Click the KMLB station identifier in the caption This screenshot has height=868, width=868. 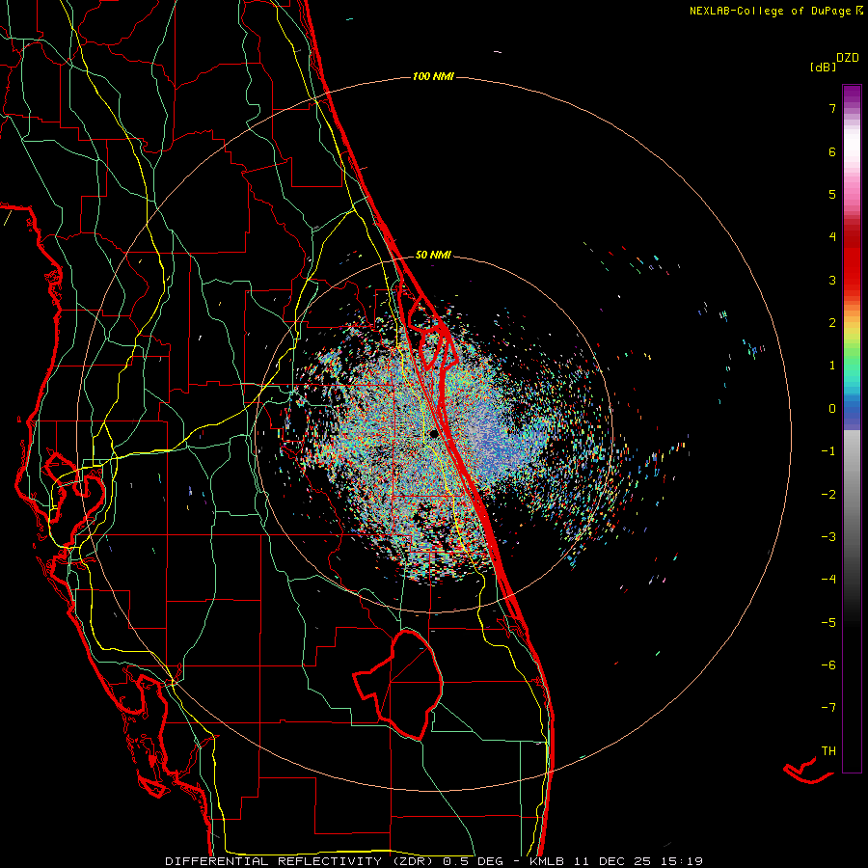547,861
